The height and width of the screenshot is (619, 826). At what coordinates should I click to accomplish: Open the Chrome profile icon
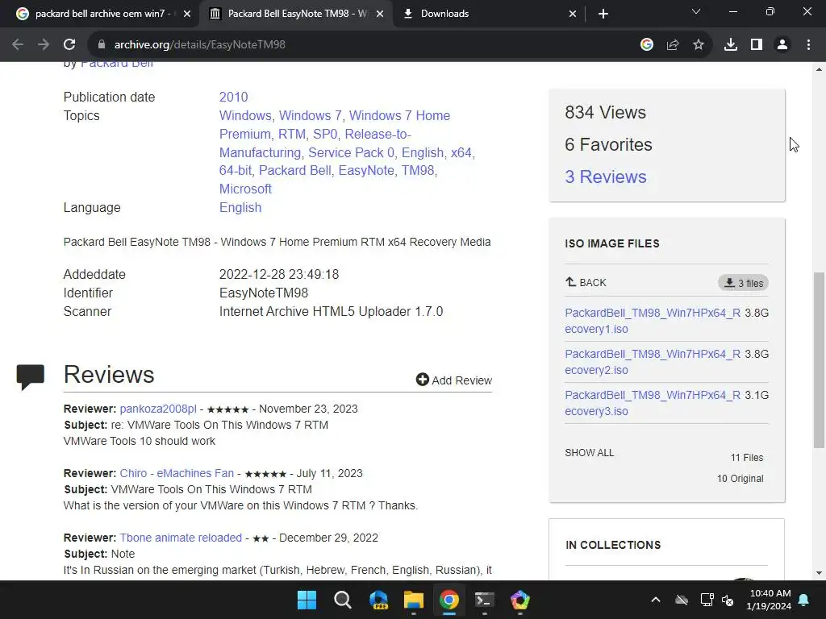coord(782,45)
